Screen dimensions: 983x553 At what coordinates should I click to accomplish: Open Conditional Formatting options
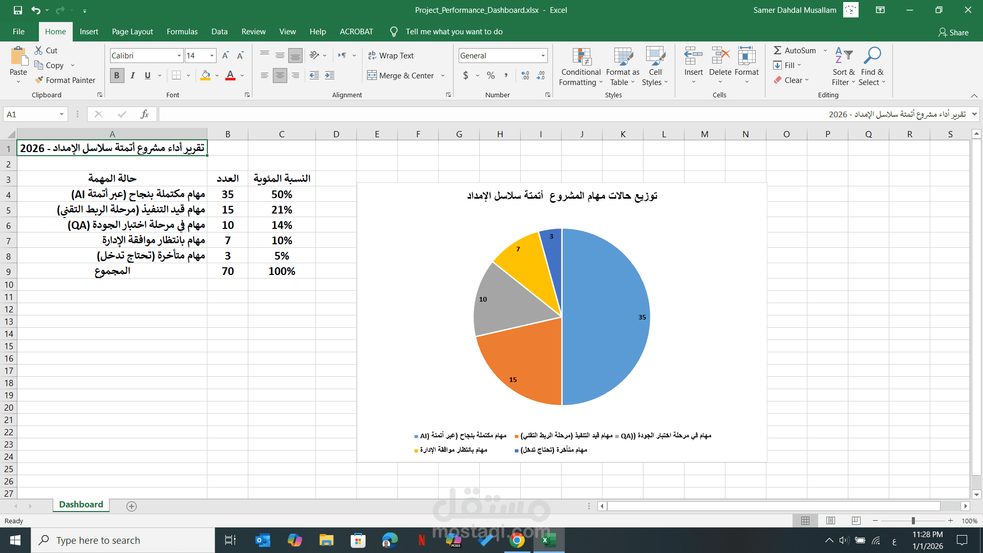580,67
